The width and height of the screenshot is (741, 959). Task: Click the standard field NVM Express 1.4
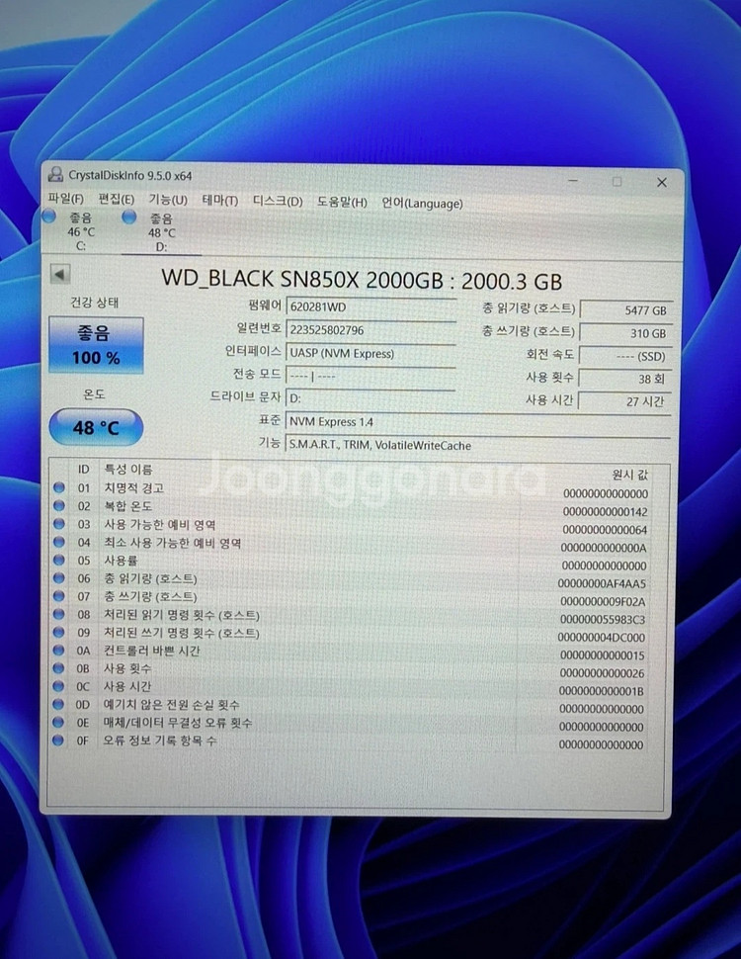click(x=477, y=422)
